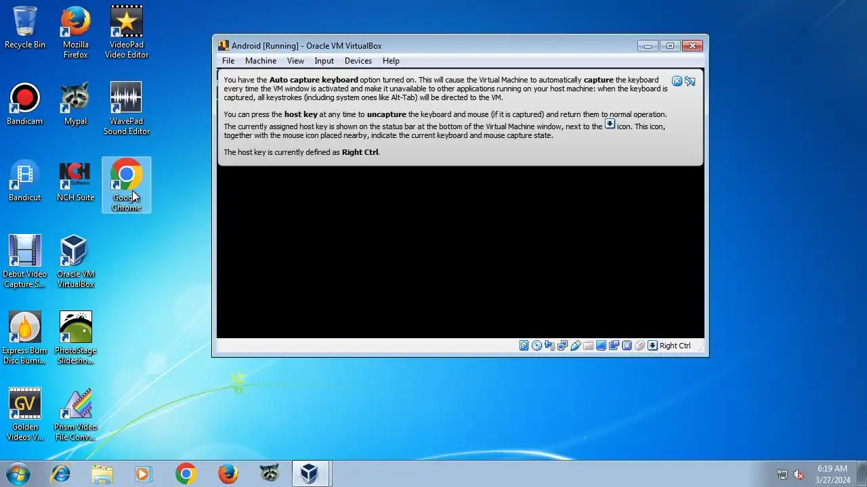Open Windows Media Player from taskbar
Image resolution: width=867 pixels, height=487 pixels.
pyautogui.click(x=143, y=473)
